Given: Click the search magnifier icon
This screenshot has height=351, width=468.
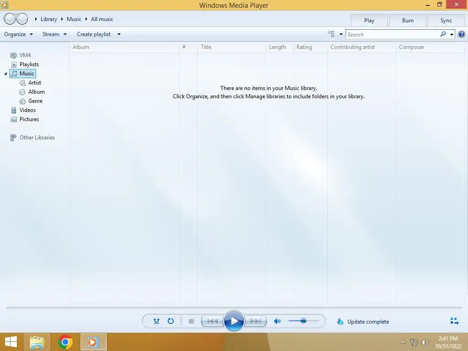Looking at the screenshot, I should click(443, 34).
